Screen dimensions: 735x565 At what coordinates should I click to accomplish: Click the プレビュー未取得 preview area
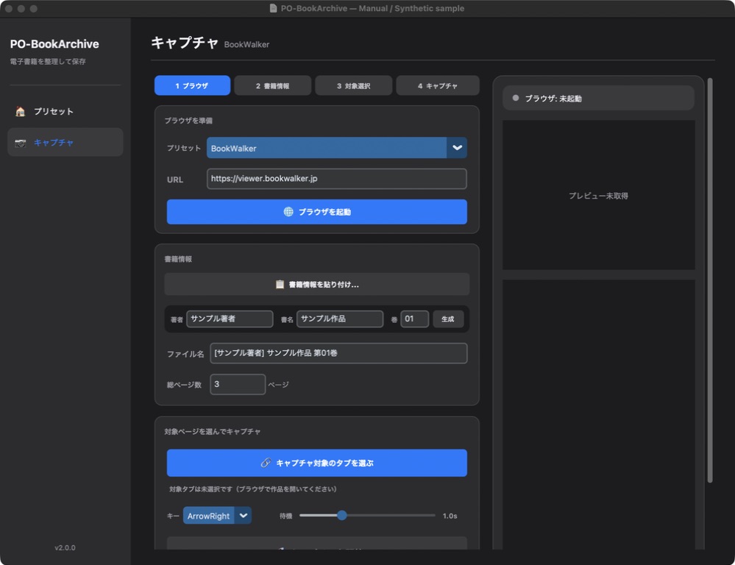pyautogui.click(x=599, y=195)
